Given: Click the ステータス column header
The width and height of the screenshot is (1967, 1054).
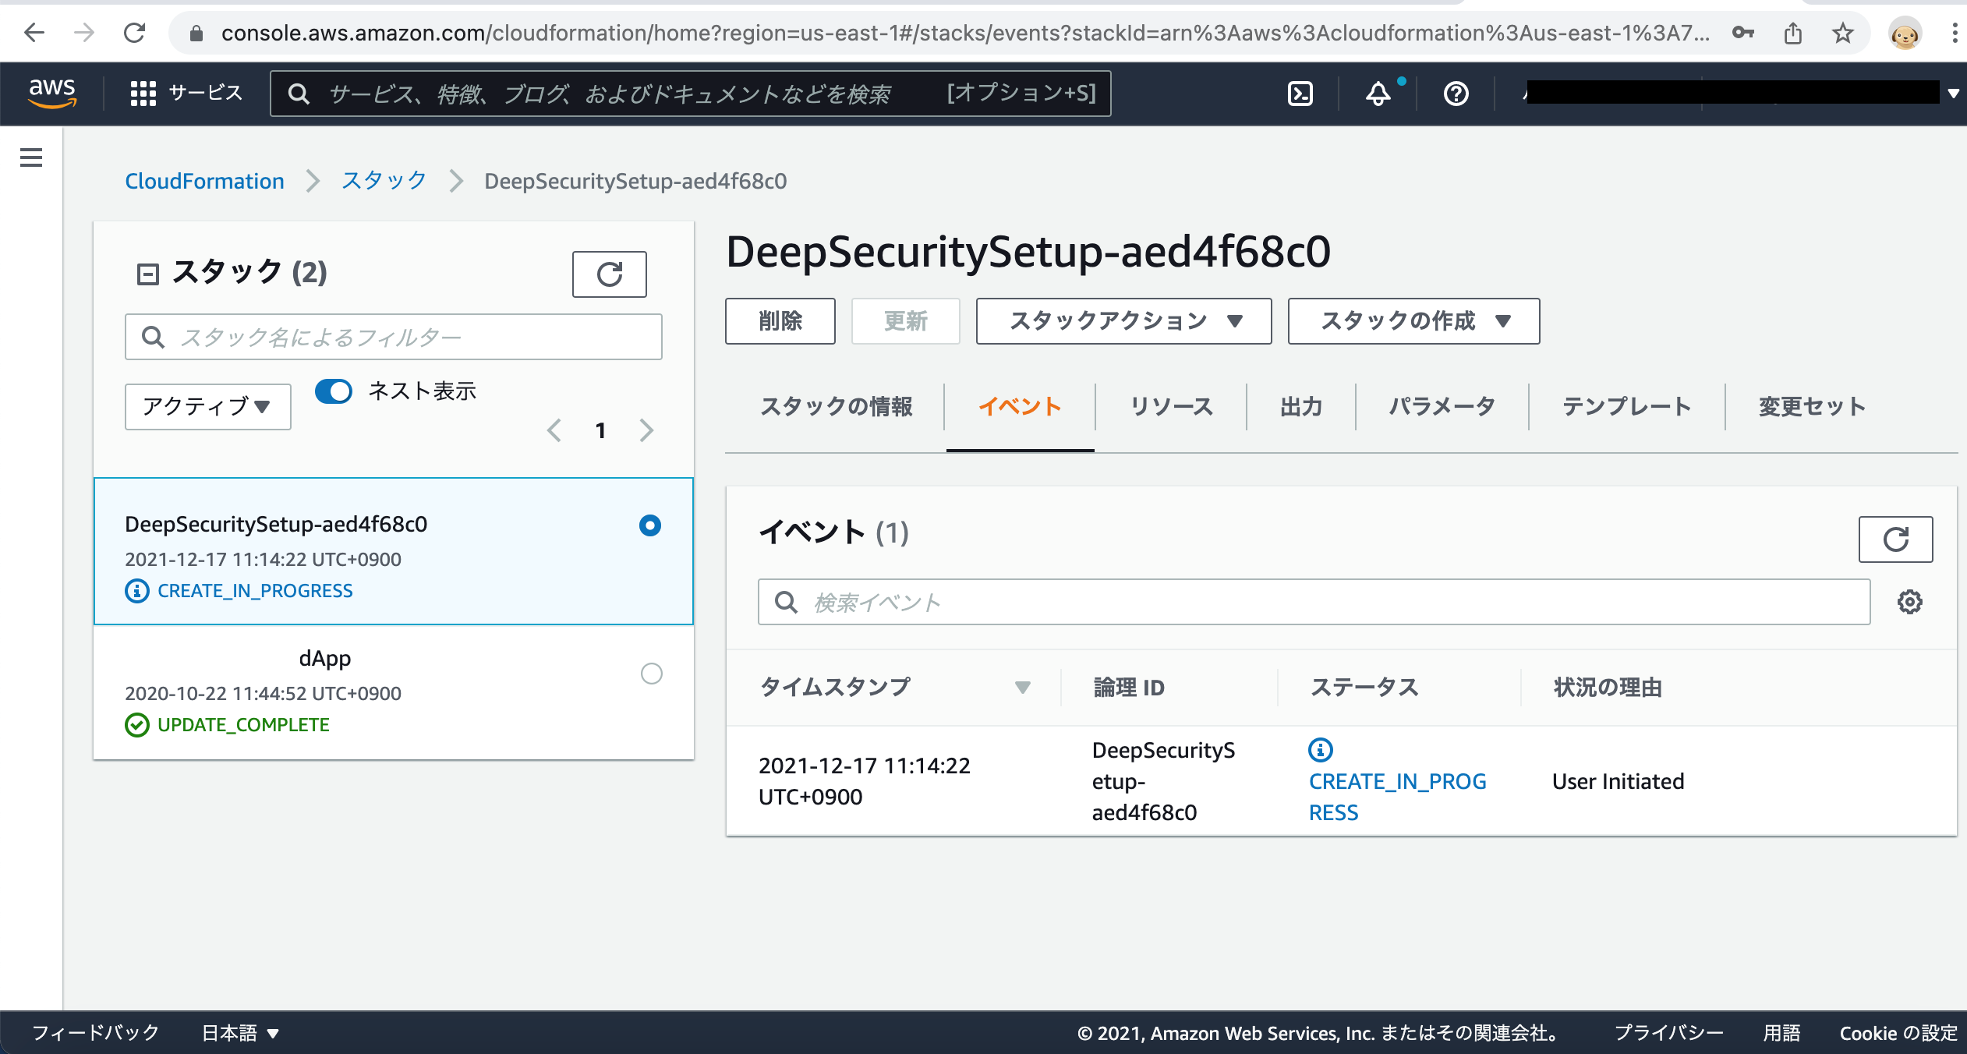Looking at the screenshot, I should [x=1364, y=688].
